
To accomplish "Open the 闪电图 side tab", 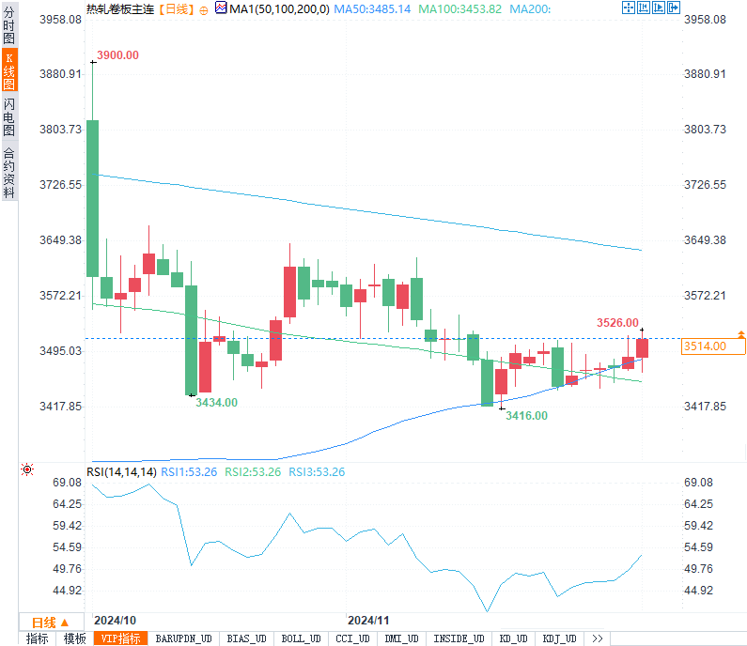I will coord(9,116).
